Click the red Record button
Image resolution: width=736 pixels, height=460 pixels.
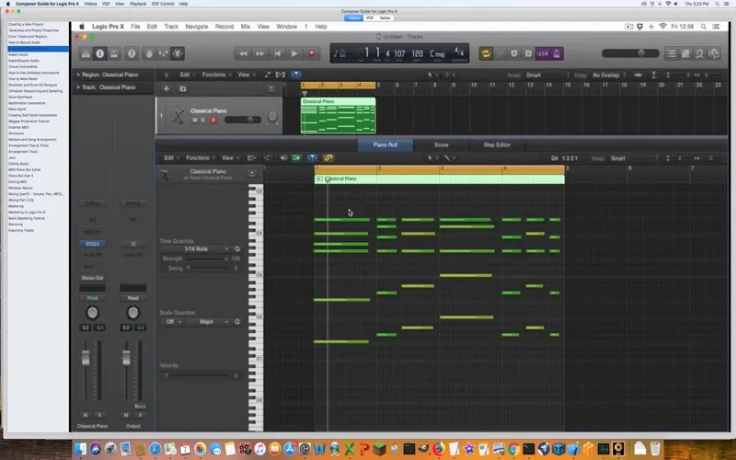pyautogui.click(x=311, y=53)
